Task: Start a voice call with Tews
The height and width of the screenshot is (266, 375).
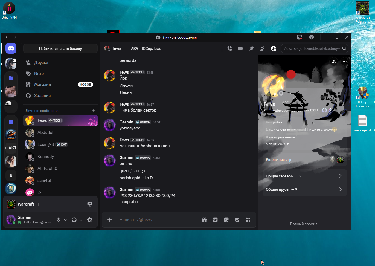Action: (x=230, y=48)
